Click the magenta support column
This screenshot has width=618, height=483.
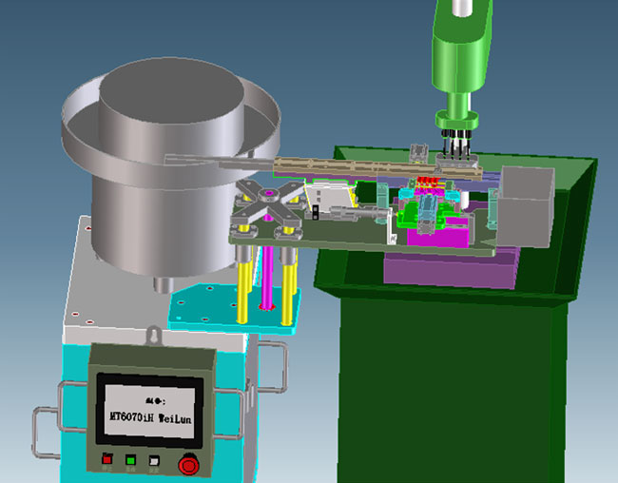[268, 277]
